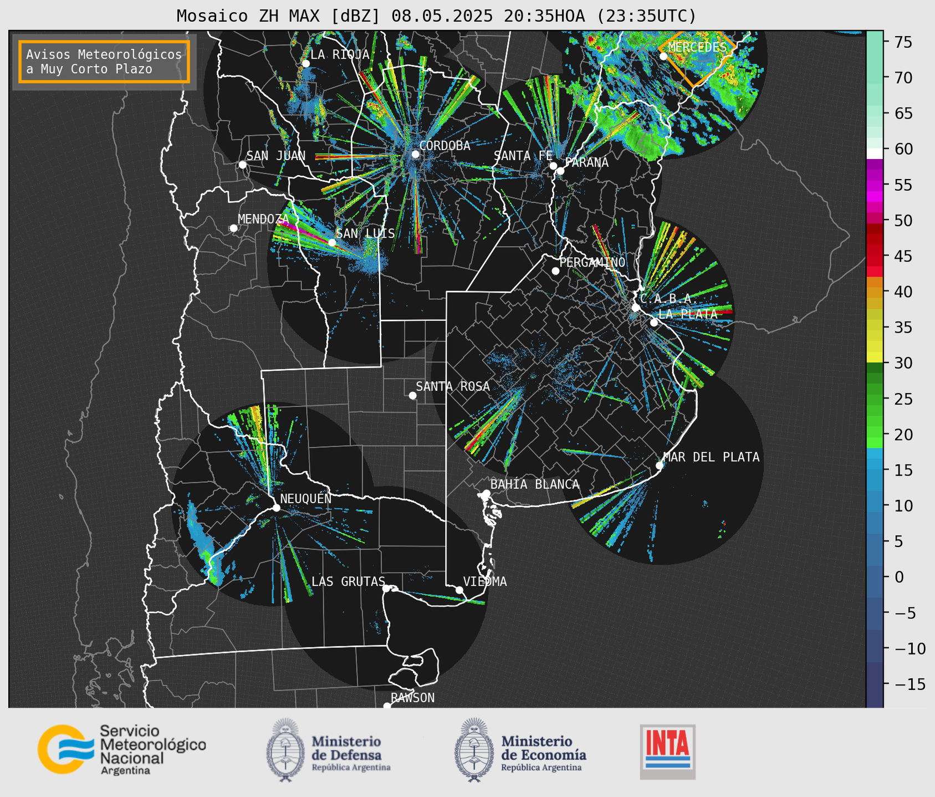Click the La Rioja city marker dot
935x797 pixels.
[x=305, y=64]
